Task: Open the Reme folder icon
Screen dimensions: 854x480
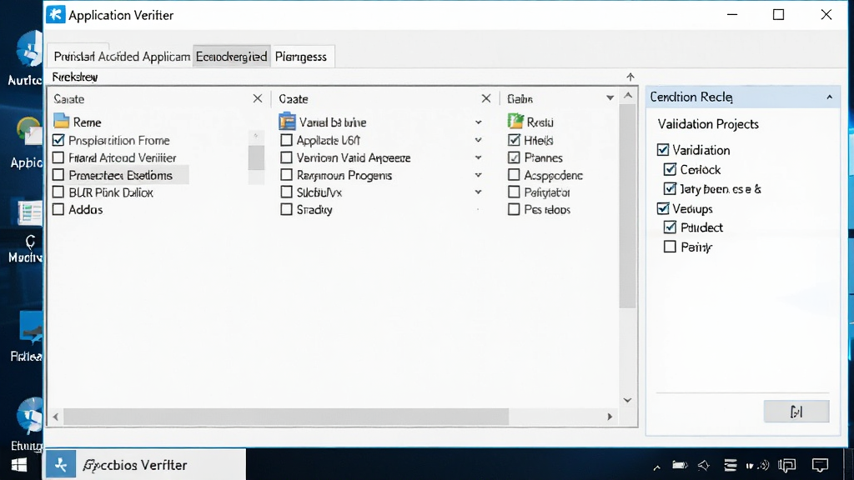Action: 62,121
